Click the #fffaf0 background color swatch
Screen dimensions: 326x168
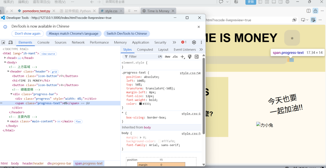[159, 141]
